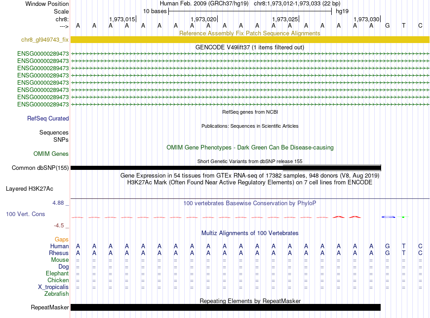Viewport: 430px width, 318px height.
Task: Open the GTEx 'Gene Expression in 54 tissues' title
Action: [250, 176]
